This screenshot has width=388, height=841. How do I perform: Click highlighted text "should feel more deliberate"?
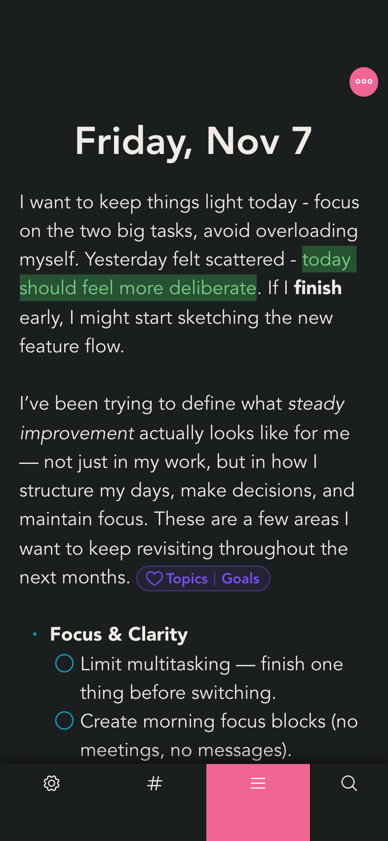[138, 288]
